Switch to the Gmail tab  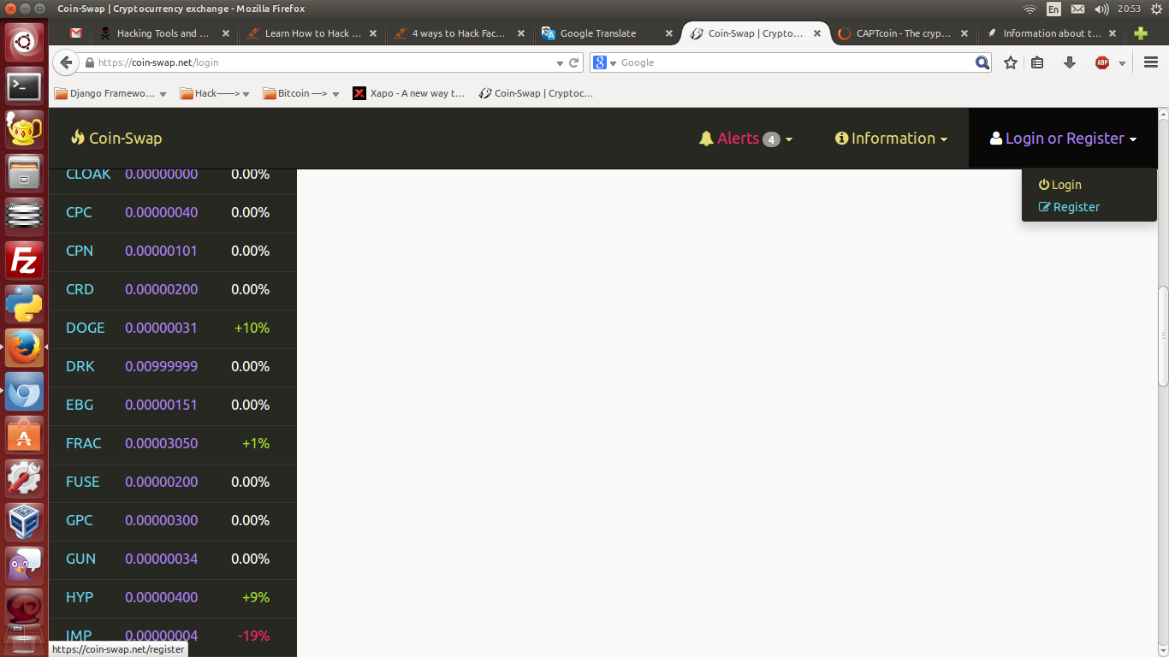76,33
